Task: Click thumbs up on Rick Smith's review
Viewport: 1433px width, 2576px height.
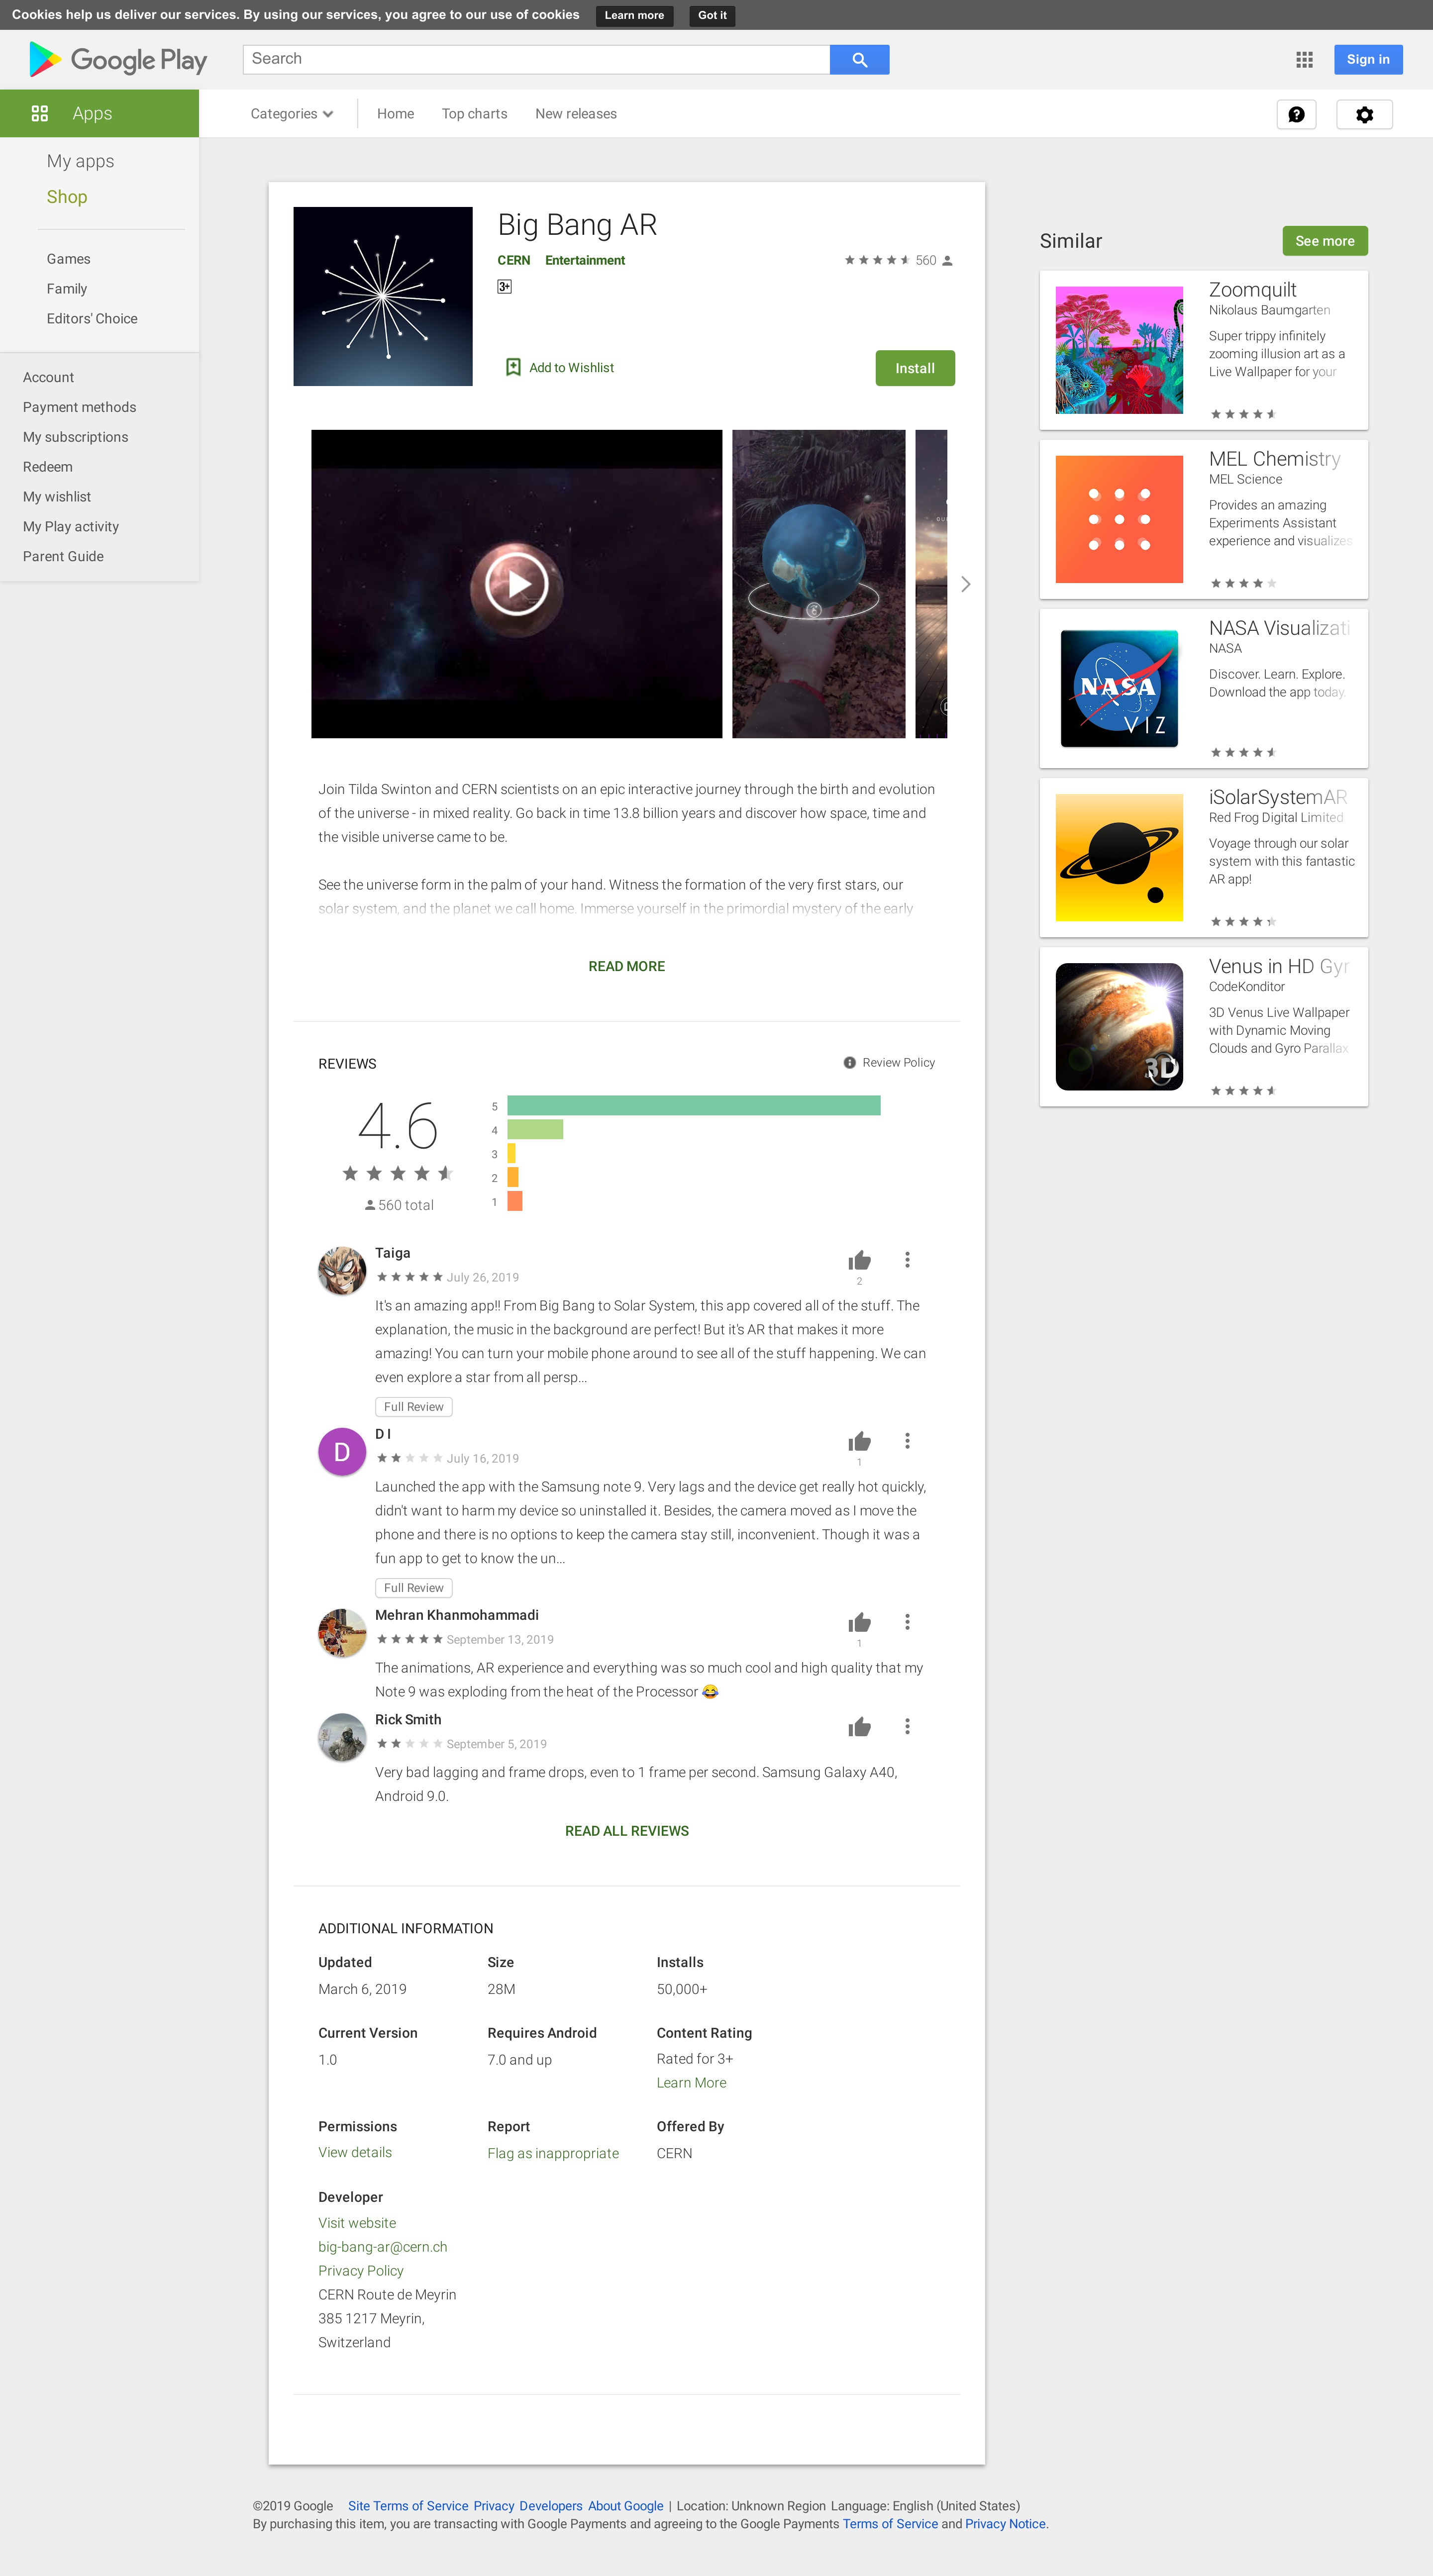Action: tap(859, 1727)
